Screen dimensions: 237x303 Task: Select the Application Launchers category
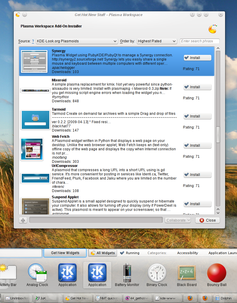[x=223, y=253]
